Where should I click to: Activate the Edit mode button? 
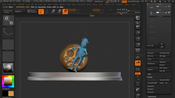pos(41,11)
